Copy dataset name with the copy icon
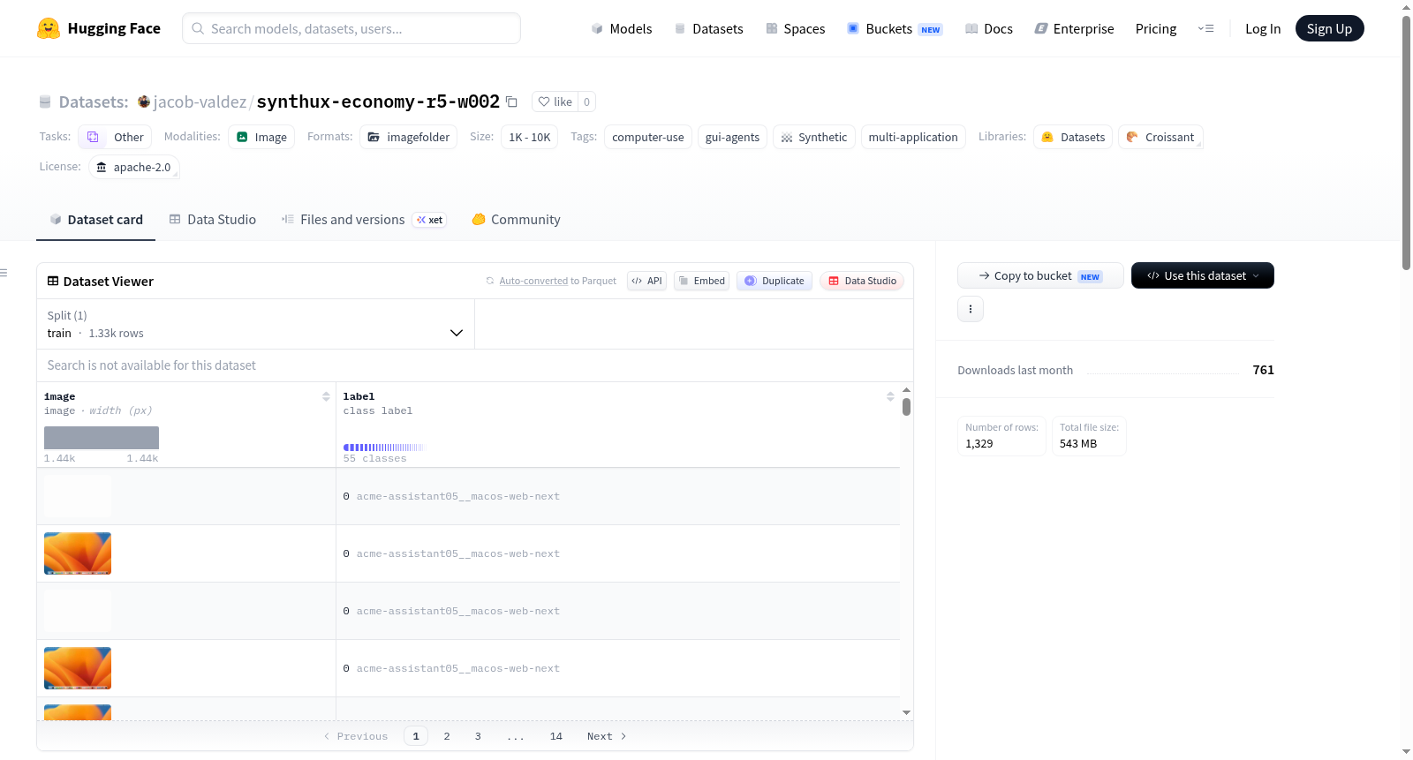The image size is (1413, 760). coord(511,102)
